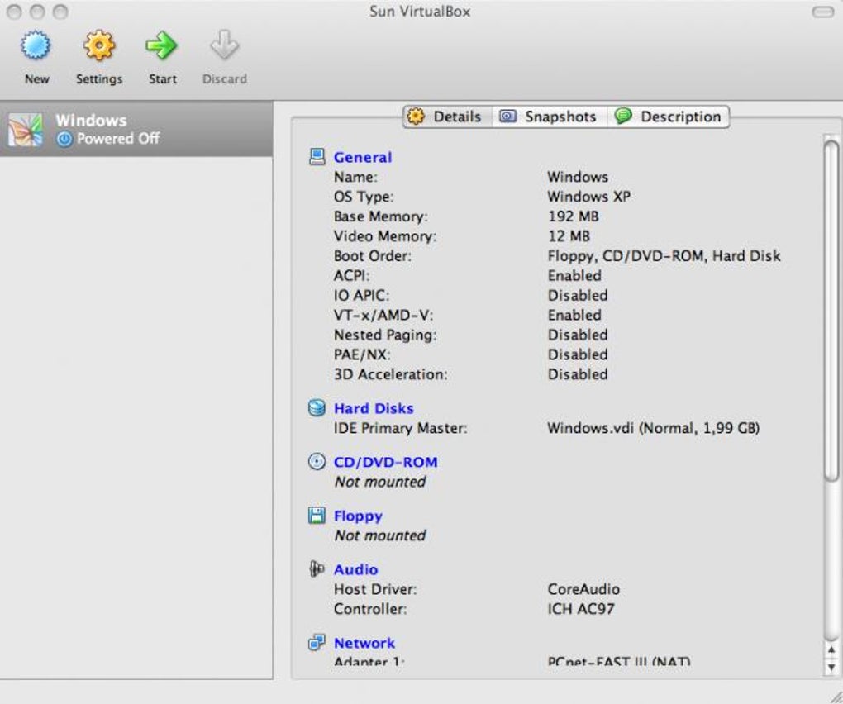Click the Discard down-arrow icon
This screenshot has height=704, width=843.
click(x=224, y=45)
